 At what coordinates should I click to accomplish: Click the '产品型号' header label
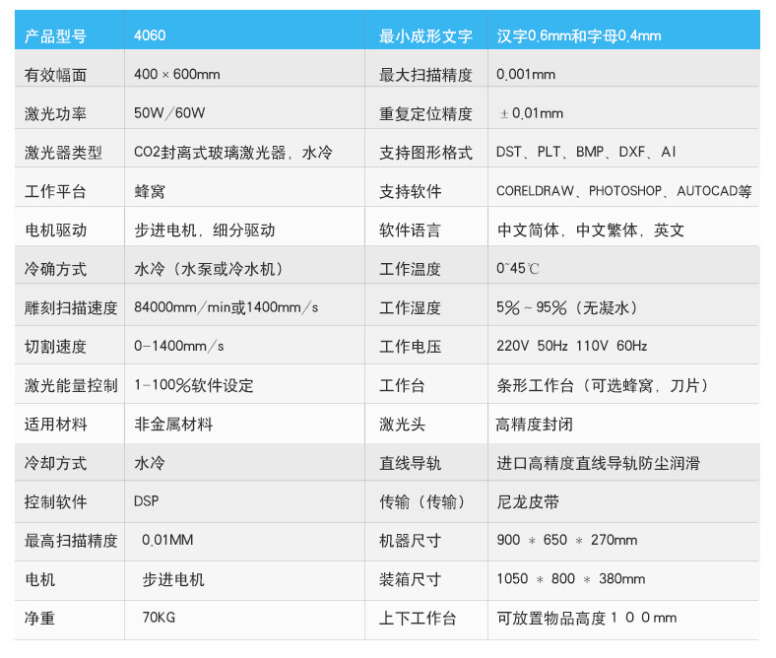(55, 36)
